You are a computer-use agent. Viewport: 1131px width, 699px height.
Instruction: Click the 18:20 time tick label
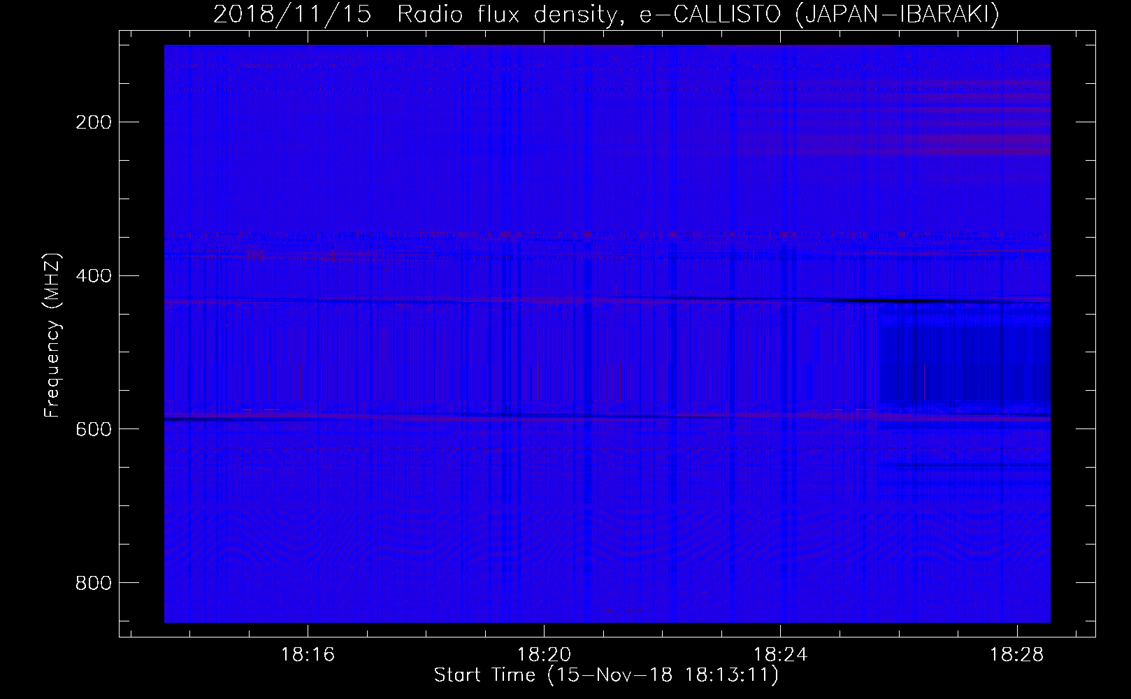544,654
